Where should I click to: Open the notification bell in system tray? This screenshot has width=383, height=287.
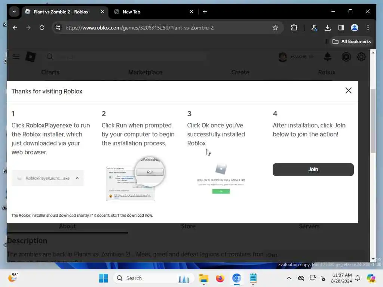(x=358, y=278)
